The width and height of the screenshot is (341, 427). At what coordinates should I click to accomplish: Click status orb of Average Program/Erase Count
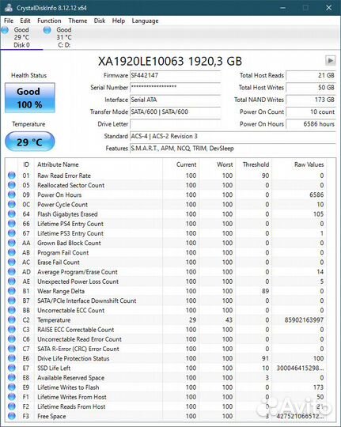pos(12,272)
